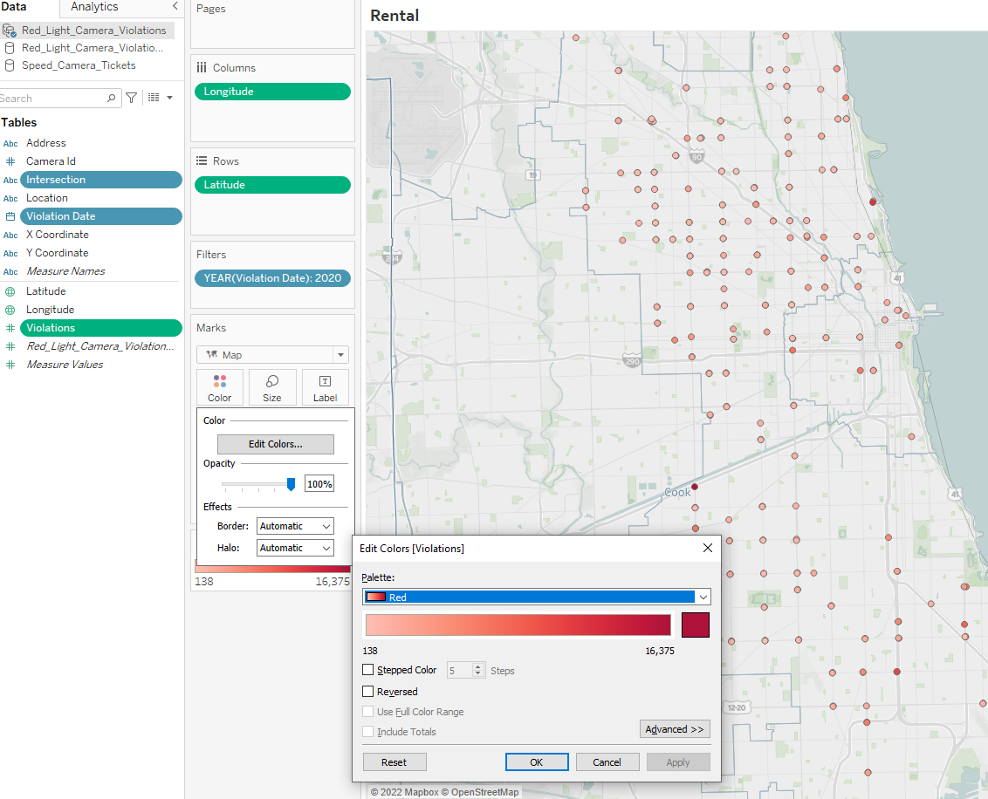988x799 pixels.
Task: Click the Edit Colors button
Action: (275, 444)
